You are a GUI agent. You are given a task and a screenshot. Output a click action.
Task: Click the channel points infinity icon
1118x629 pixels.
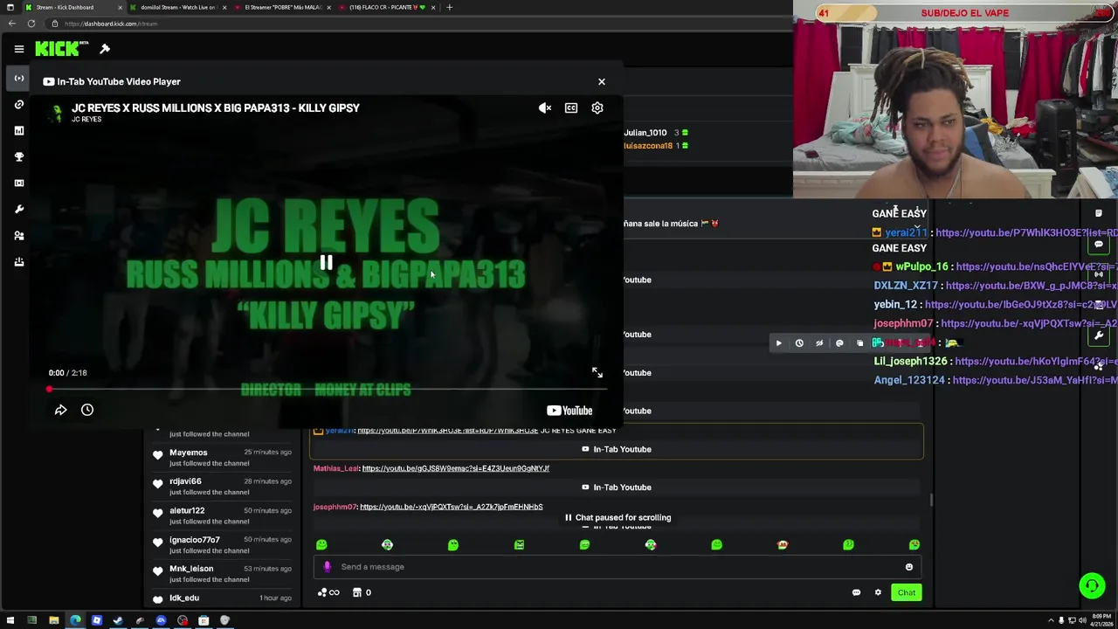[328, 593]
